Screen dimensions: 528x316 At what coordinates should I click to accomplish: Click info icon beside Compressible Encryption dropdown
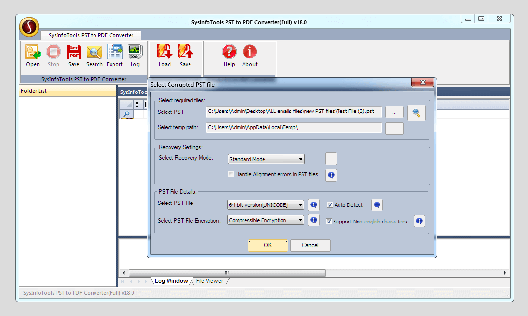tap(314, 220)
